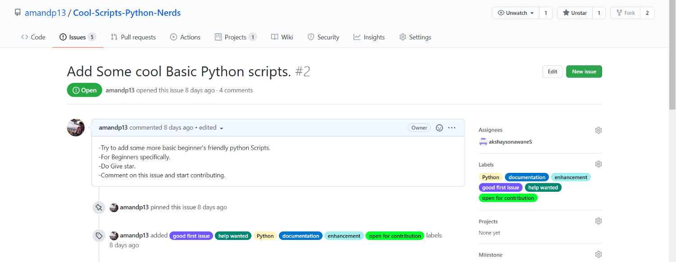Toggle the Unwatch button
The height and width of the screenshot is (262, 676).
[x=512, y=13]
